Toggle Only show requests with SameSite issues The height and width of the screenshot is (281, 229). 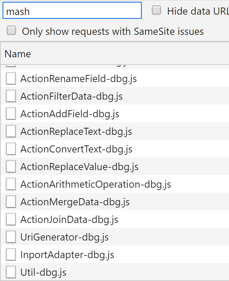click(x=12, y=31)
